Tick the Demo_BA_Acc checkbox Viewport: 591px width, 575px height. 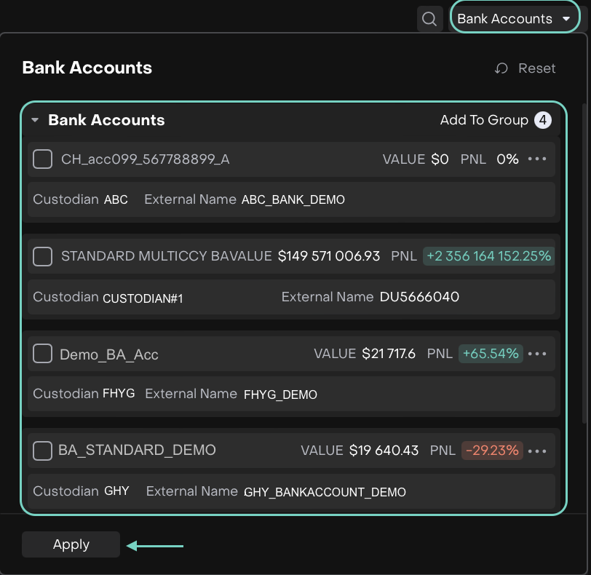[43, 354]
